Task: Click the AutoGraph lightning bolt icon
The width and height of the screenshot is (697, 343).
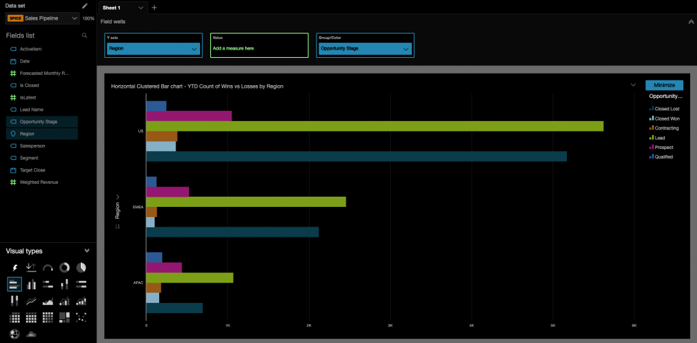Action: (14, 267)
